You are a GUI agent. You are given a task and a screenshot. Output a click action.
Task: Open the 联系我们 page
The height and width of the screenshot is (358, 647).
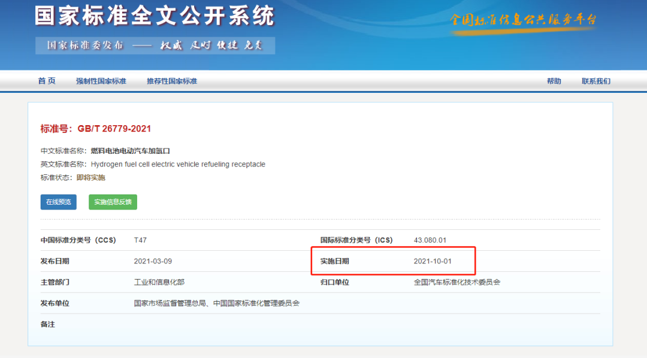point(595,81)
